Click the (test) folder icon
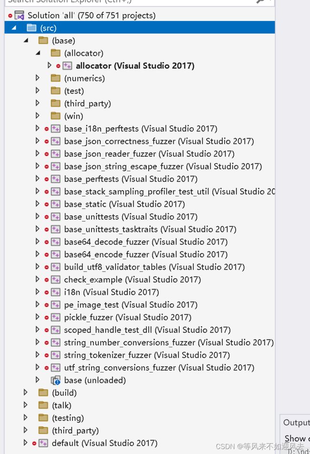The image size is (310, 454). pos(55,91)
